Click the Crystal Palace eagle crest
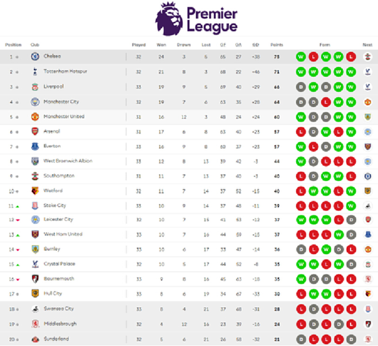378x346 pixels. [x=35, y=264]
